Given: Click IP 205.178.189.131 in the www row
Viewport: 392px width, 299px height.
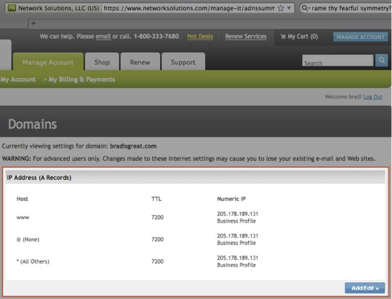Looking at the screenshot, I should pyautogui.click(x=237, y=214).
